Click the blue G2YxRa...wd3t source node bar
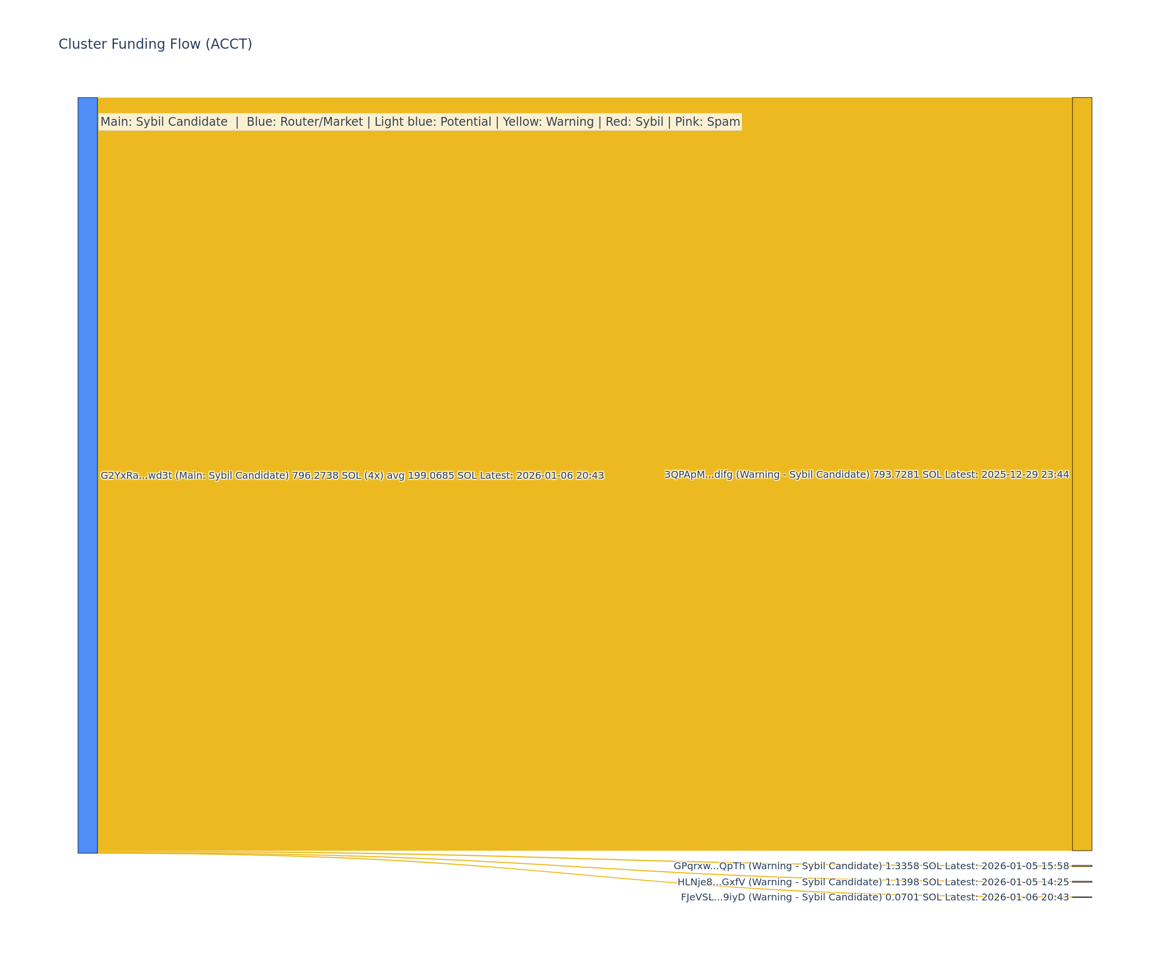The width and height of the screenshot is (1170, 975). pos(87,475)
